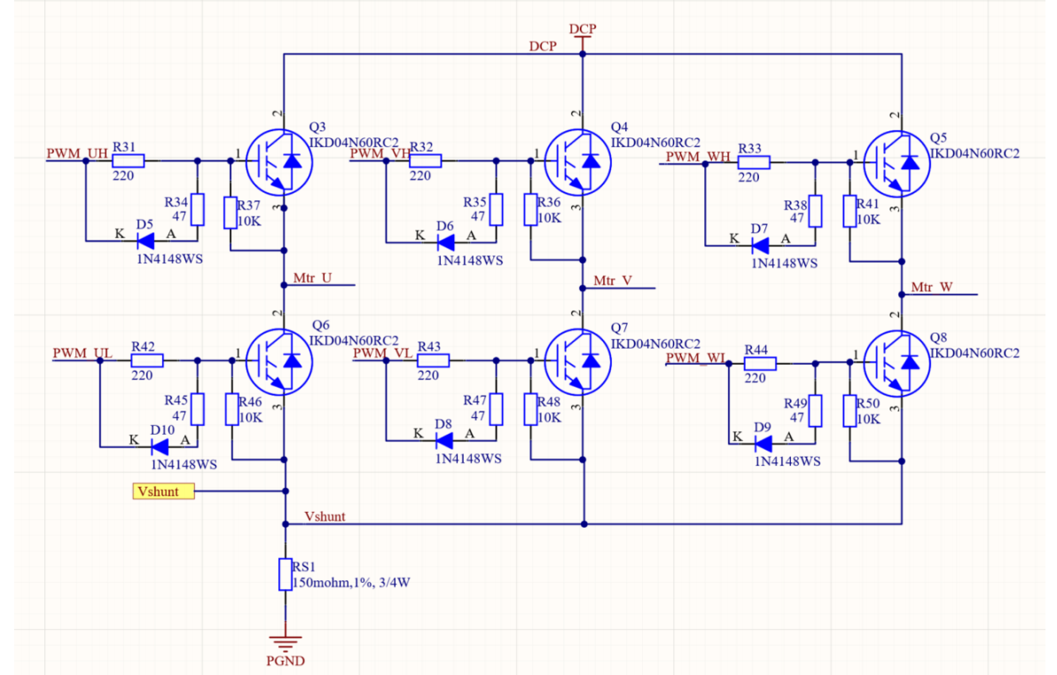Select resistor R37 symbol
Screen dimensions: 1057x675
tap(231, 213)
